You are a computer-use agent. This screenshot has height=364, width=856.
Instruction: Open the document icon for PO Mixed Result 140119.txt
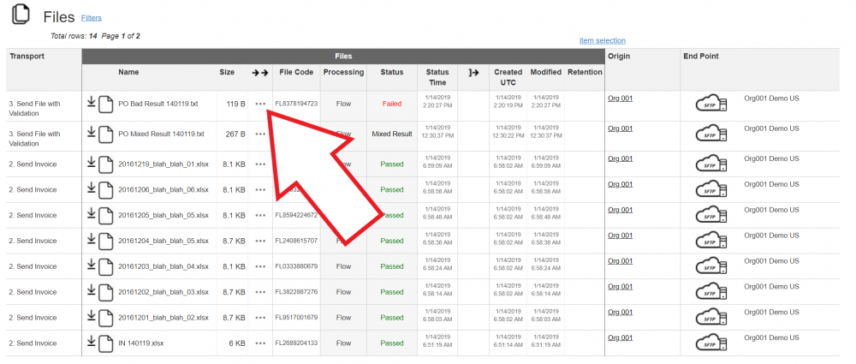pyautogui.click(x=105, y=134)
